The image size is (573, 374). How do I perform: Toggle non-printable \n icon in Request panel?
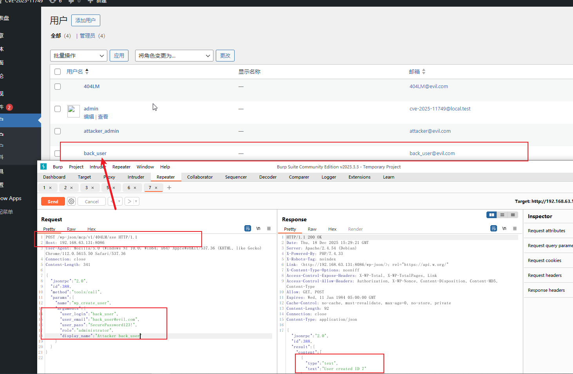[258, 228]
